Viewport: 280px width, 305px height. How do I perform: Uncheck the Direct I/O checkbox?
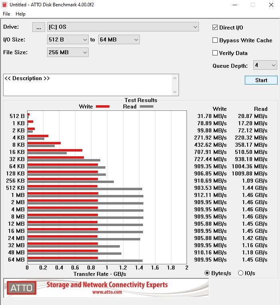[x=215, y=28]
